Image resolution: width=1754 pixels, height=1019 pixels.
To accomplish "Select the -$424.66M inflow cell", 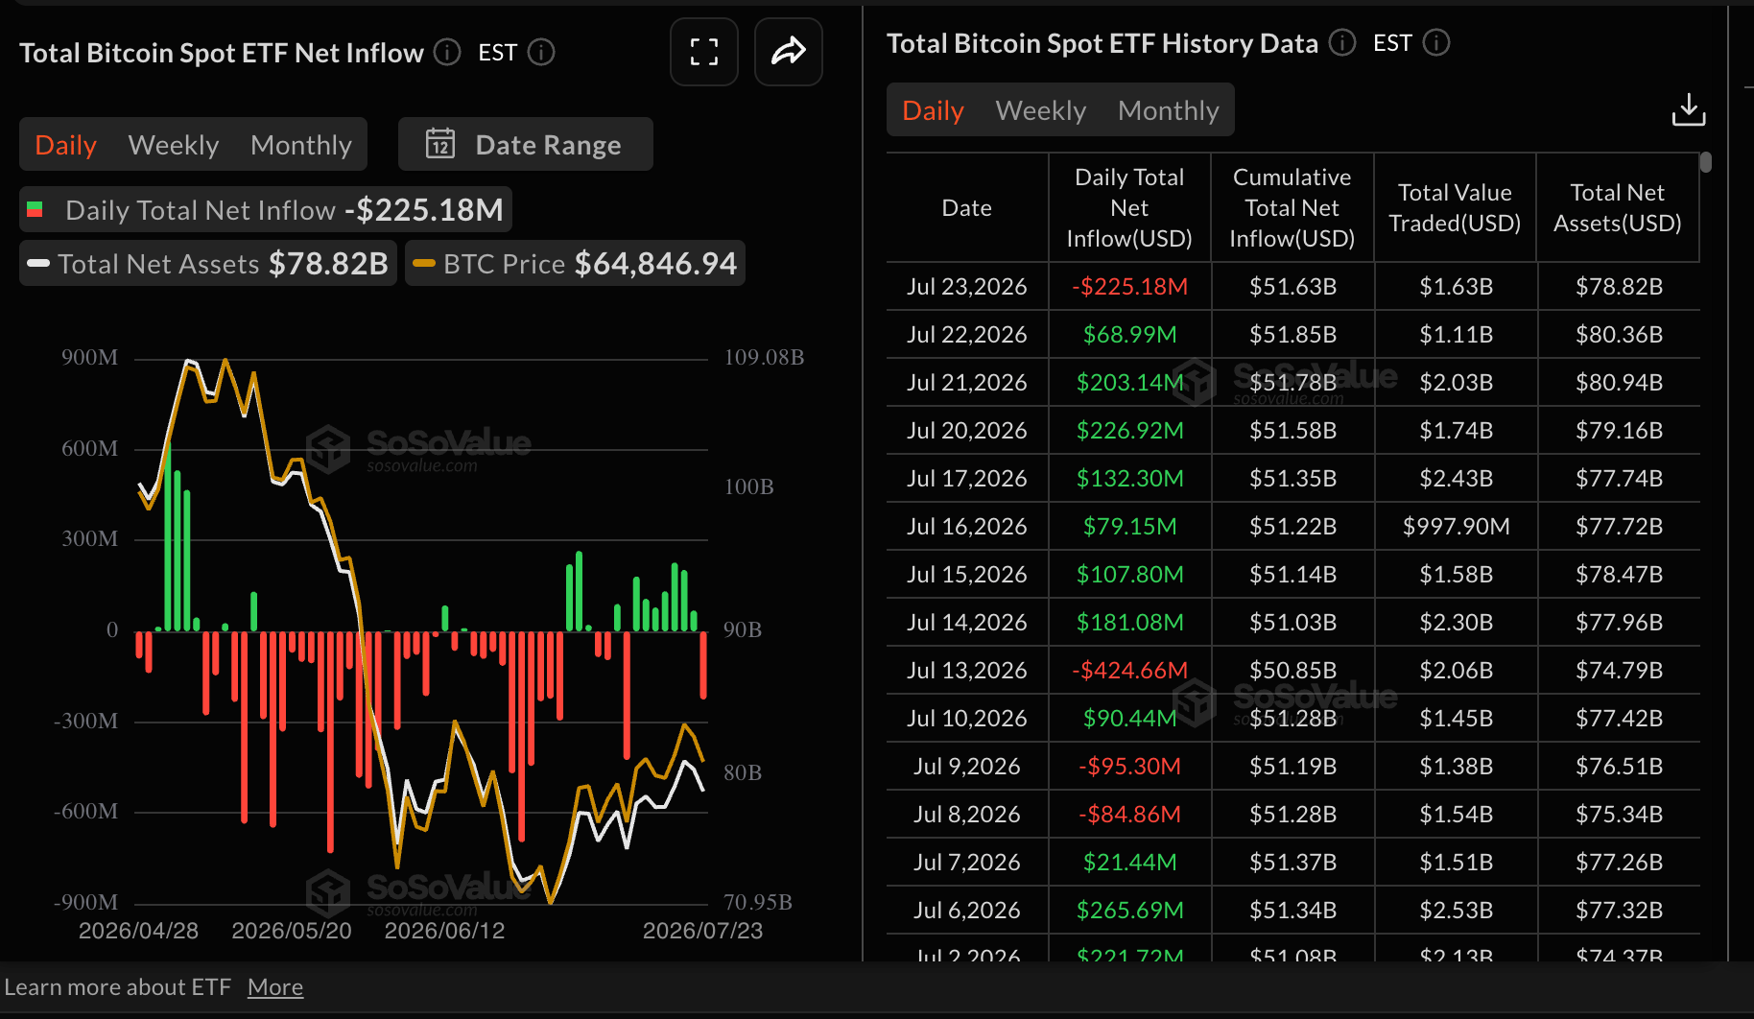I will tap(1130, 670).
